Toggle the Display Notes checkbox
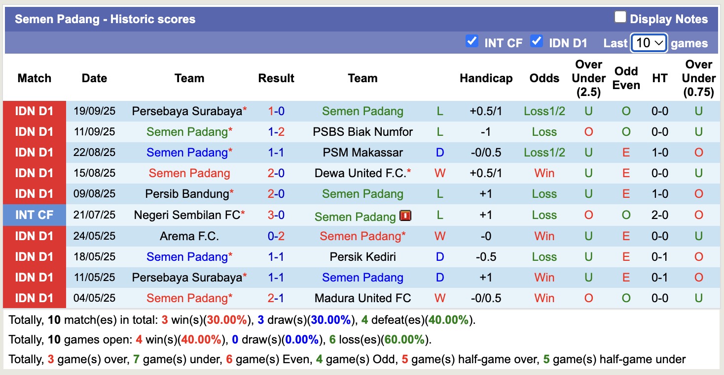The image size is (724, 375). tap(620, 18)
